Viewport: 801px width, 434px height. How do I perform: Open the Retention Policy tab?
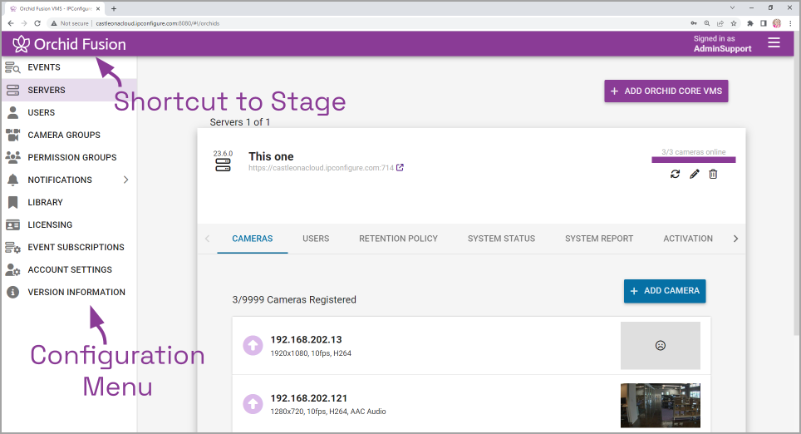pos(399,239)
